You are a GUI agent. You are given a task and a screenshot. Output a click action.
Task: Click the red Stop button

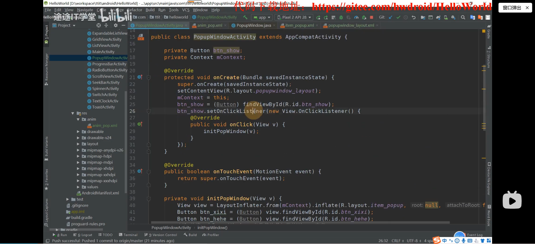click(371, 17)
